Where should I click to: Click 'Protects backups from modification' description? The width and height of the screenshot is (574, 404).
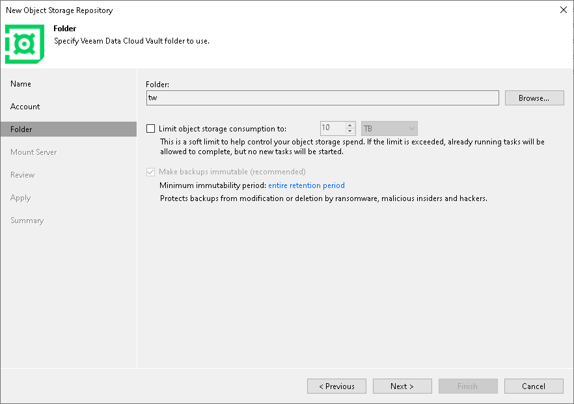pyautogui.click(x=323, y=198)
